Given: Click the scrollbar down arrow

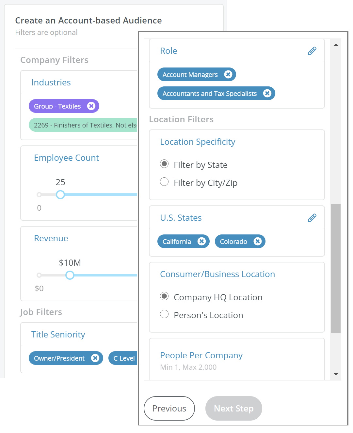Looking at the screenshot, I should (x=336, y=374).
